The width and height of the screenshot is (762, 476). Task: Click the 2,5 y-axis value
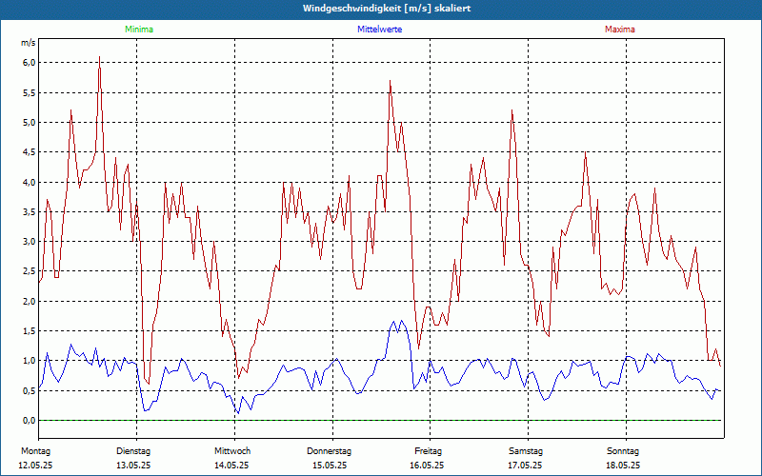coord(30,271)
